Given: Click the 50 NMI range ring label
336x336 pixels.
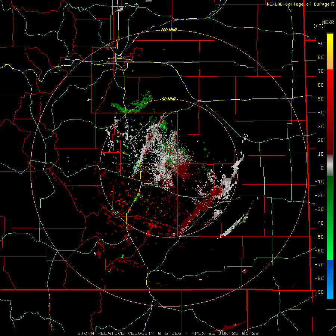Looking at the screenshot, I should pyautogui.click(x=169, y=99).
